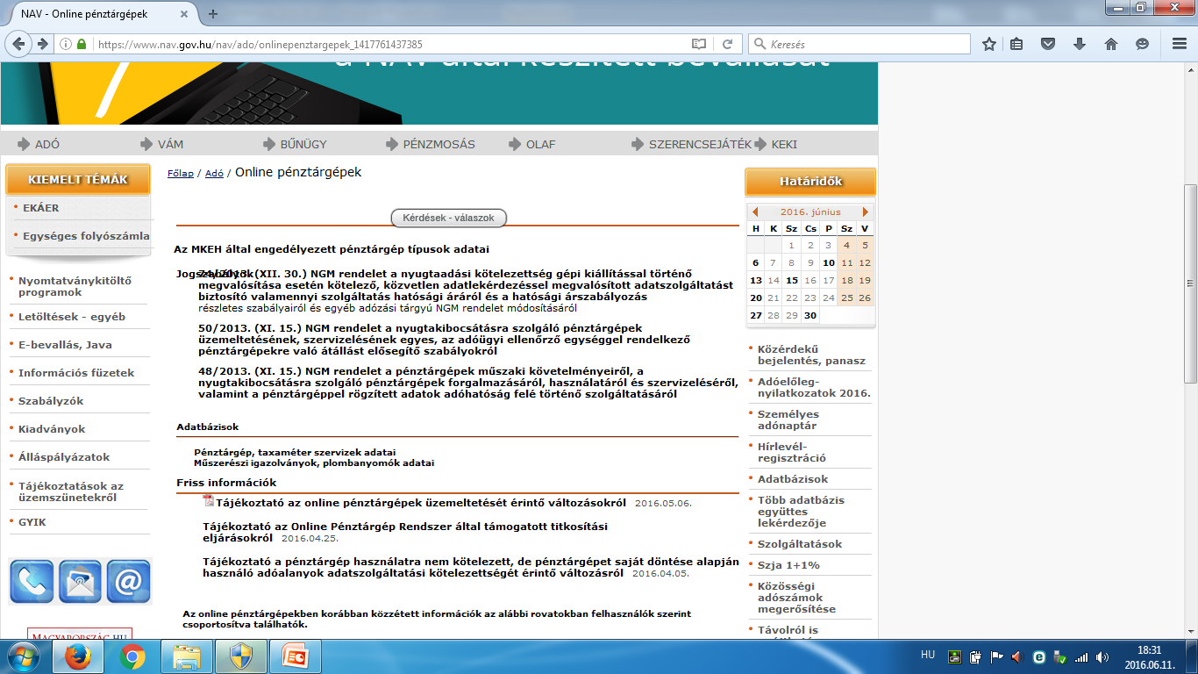The width and height of the screenshot is (1198, 674).
Task: Open Nyomtatványkitöltő programok sidebar link
Action: tap(75, 286)
